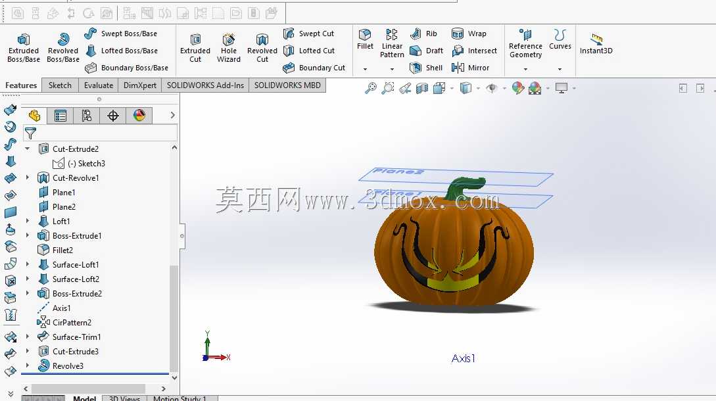
Task: Choose Lofted Boss/Base
Action: [122, 51]
